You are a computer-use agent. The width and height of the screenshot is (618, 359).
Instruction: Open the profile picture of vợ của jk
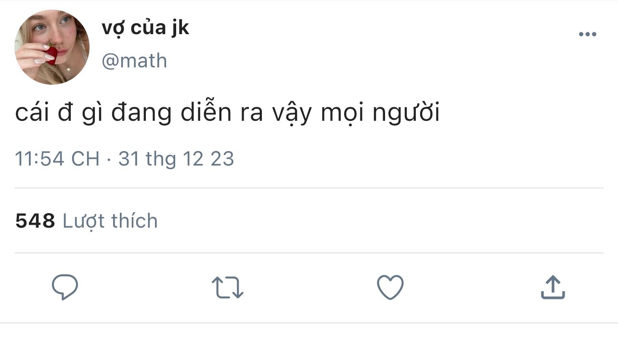pos(52,47)
